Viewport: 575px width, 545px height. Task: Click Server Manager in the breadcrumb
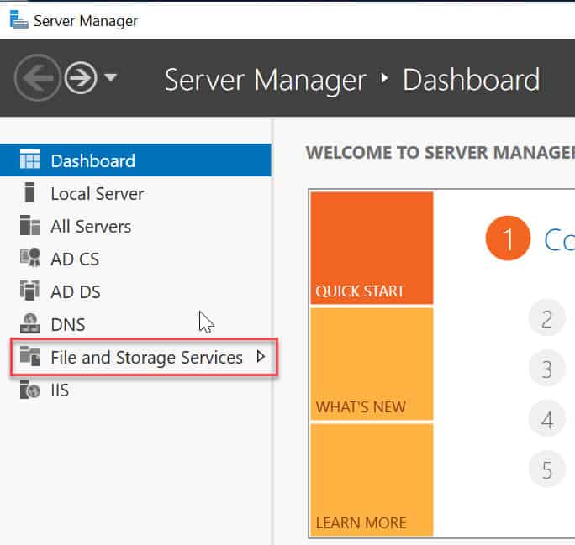click(265, 80)
